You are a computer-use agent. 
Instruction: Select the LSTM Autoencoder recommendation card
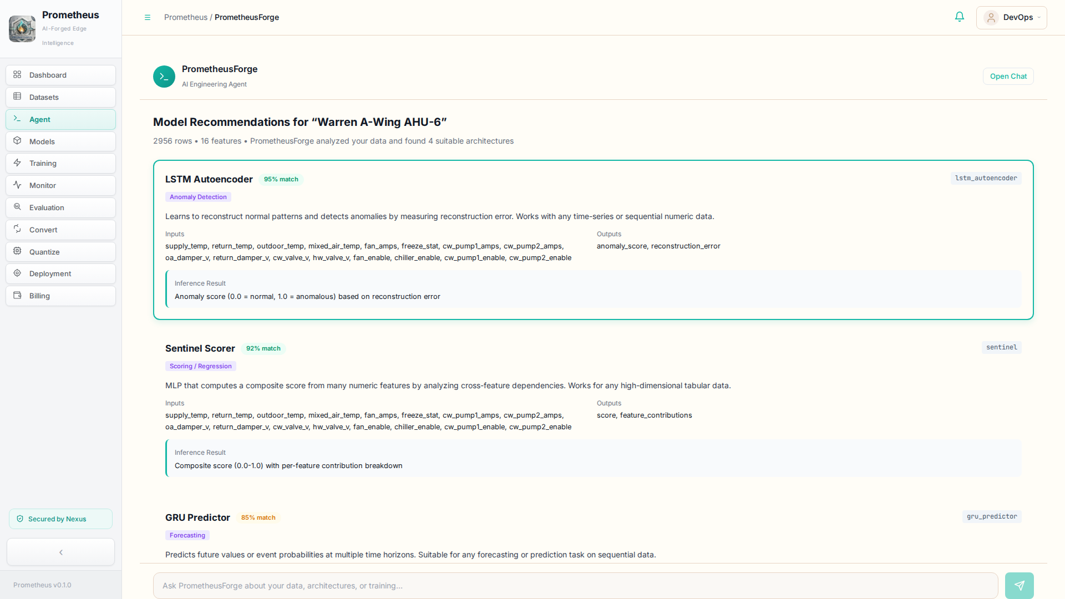tap(593, 240)
